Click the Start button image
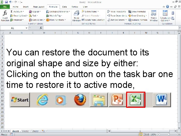 click(x=20, y=100)
